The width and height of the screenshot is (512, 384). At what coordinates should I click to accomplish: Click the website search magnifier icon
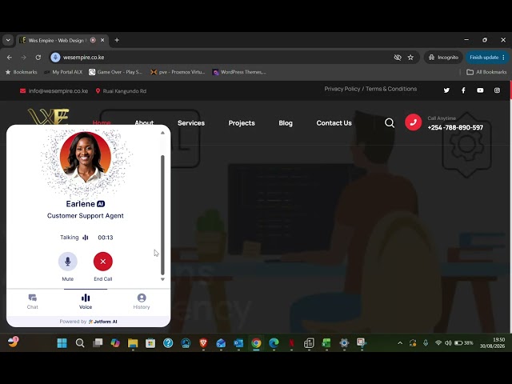[x=390, y=122]
